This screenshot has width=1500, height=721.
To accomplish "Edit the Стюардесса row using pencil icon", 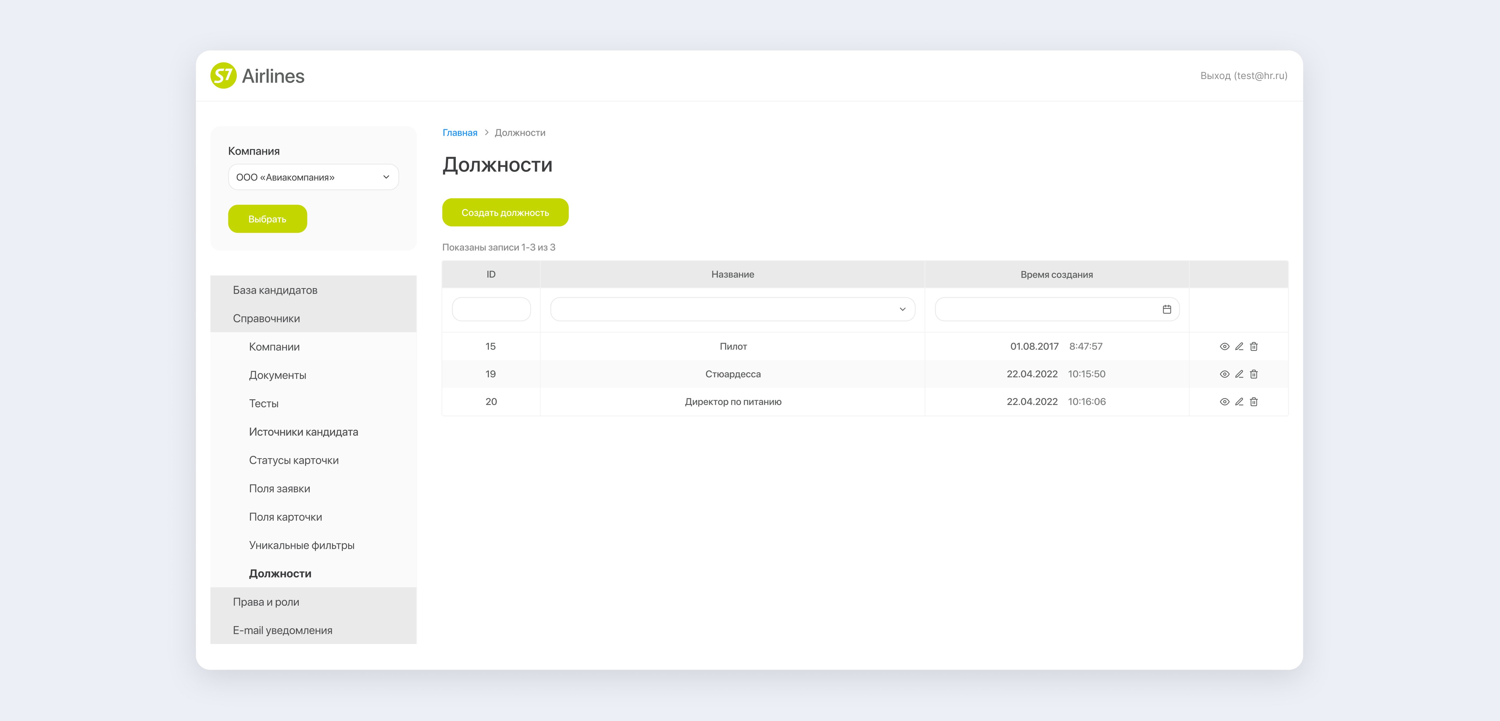I will (1239, 374).
